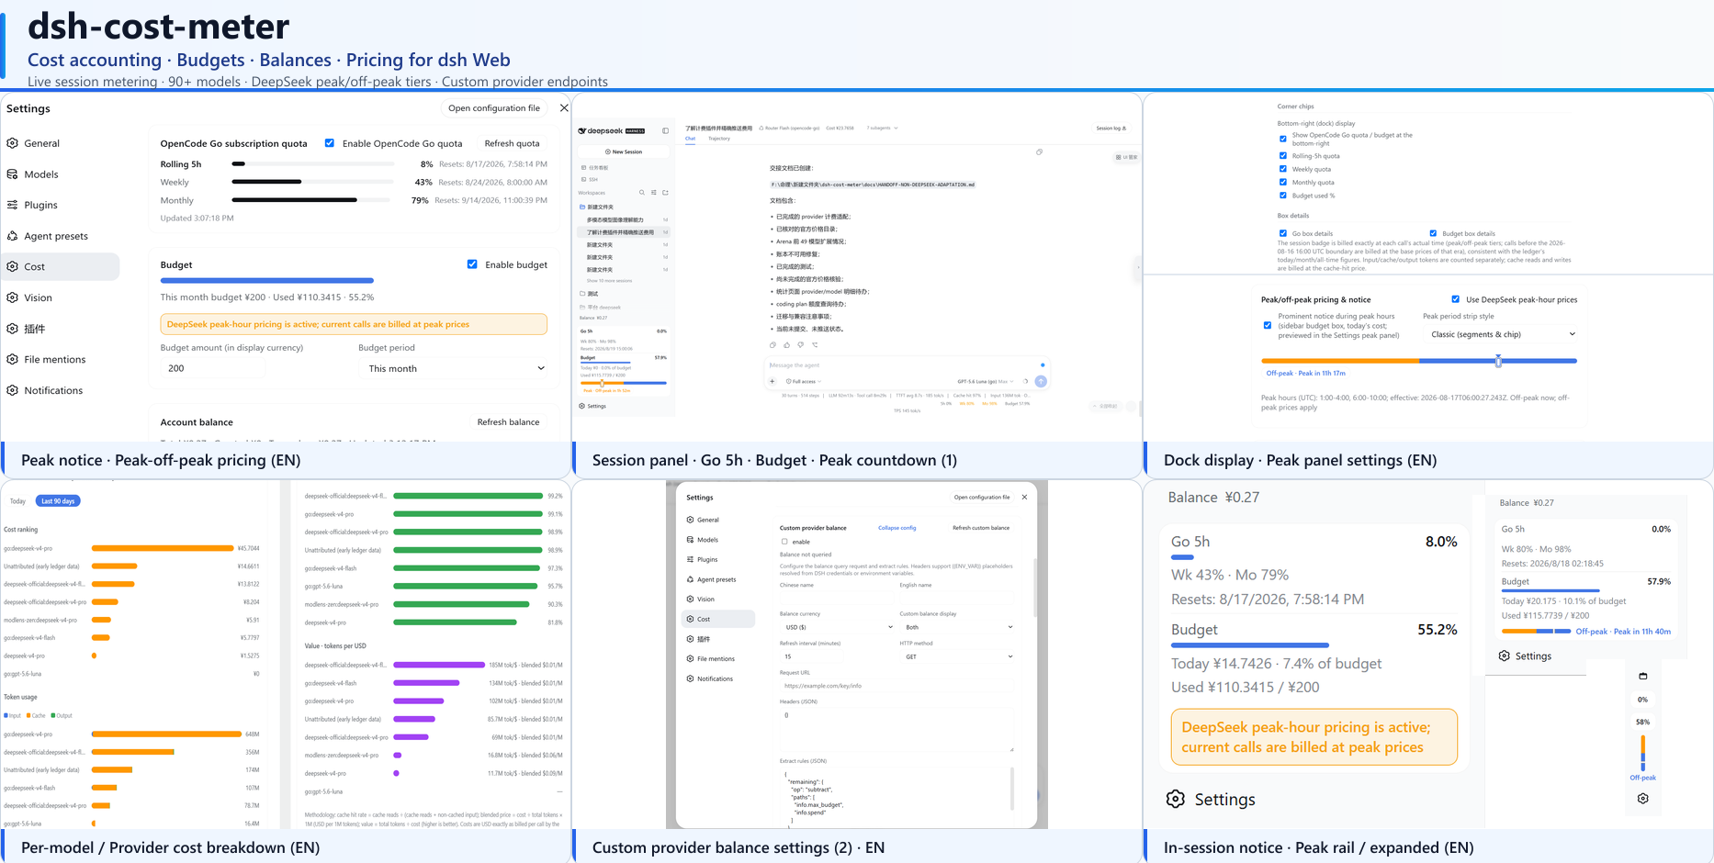1714x863 pixels.
Task: Start a New Session
Action: coord(624,151)
